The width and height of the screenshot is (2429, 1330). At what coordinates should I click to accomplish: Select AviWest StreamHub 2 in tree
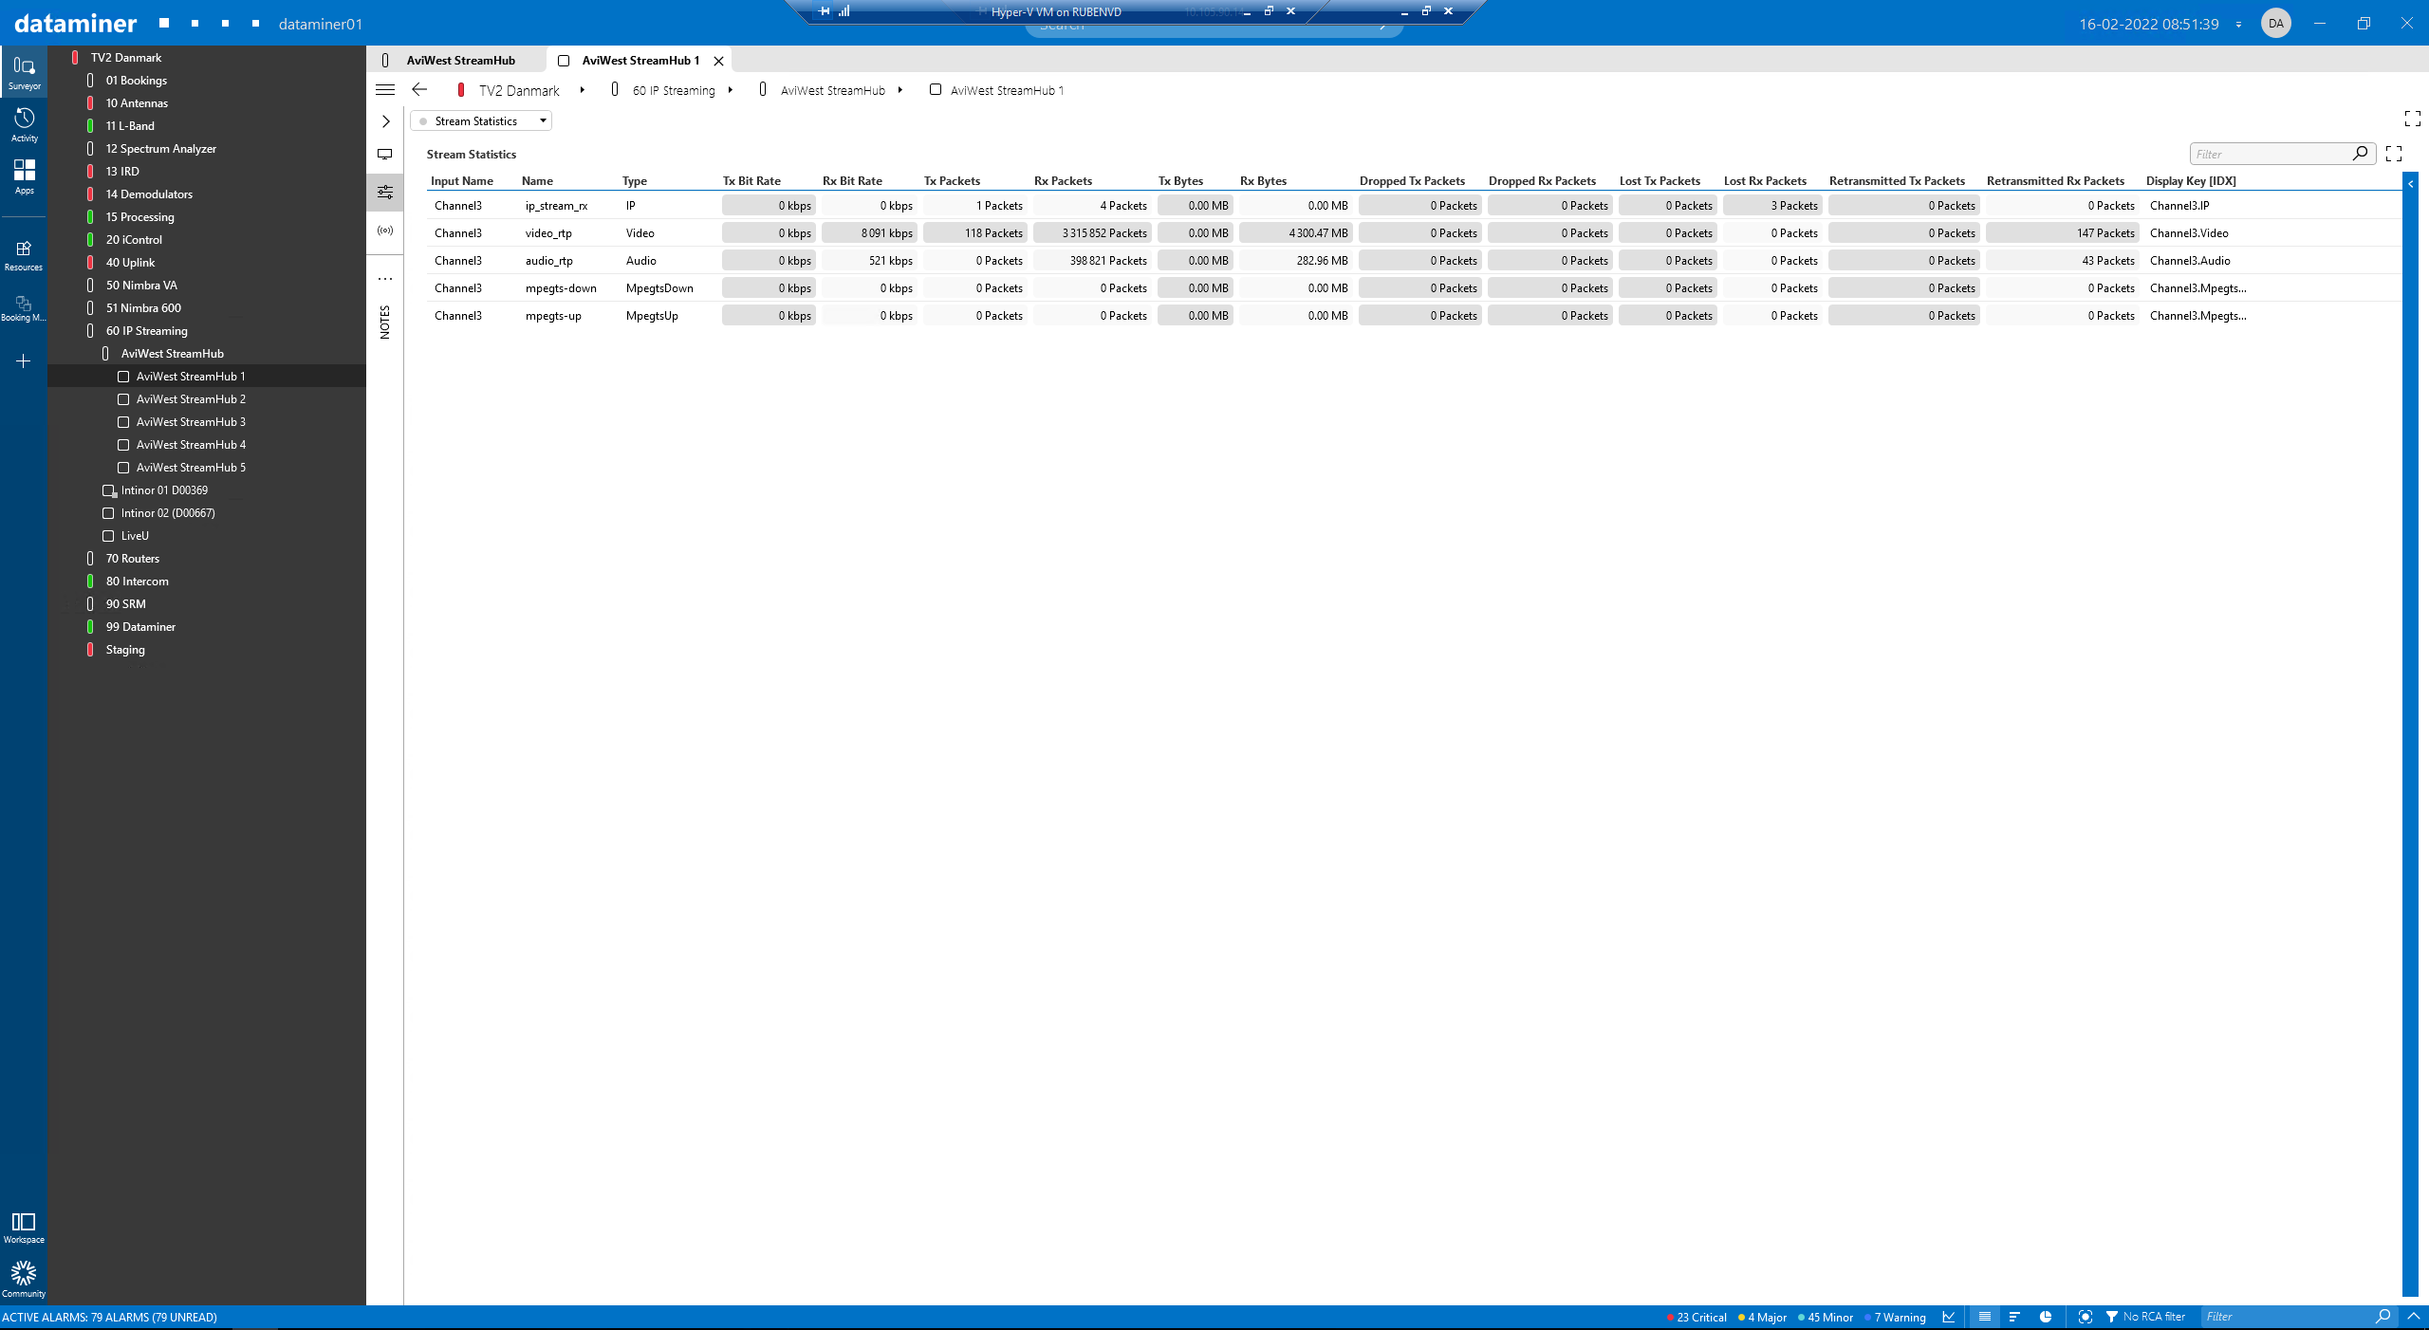pyautogui.click(x=190, y=399)
